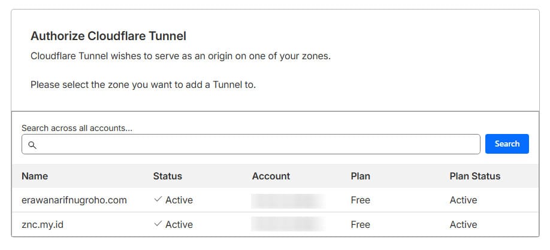Image resolution: width=550 pixels, height=250 pixels.
Task: Click Free plan in erawanarifnugroho.com row
Action: click(x=361, y=200)
